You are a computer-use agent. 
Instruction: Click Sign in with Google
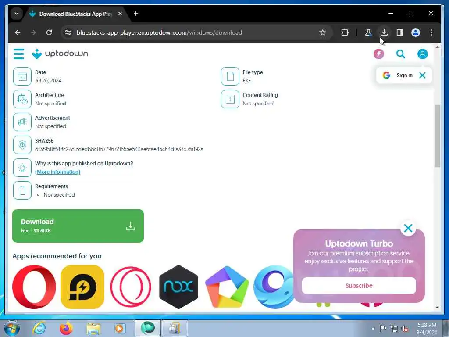398,75
